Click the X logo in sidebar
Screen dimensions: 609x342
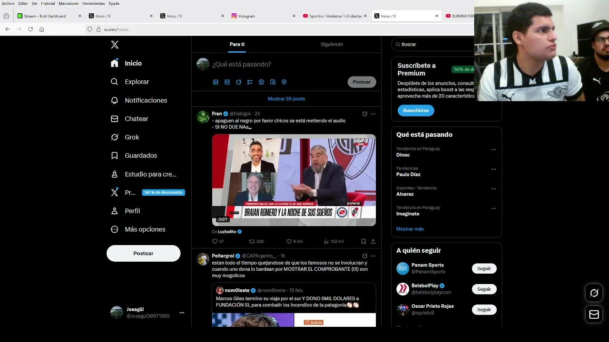115,45
